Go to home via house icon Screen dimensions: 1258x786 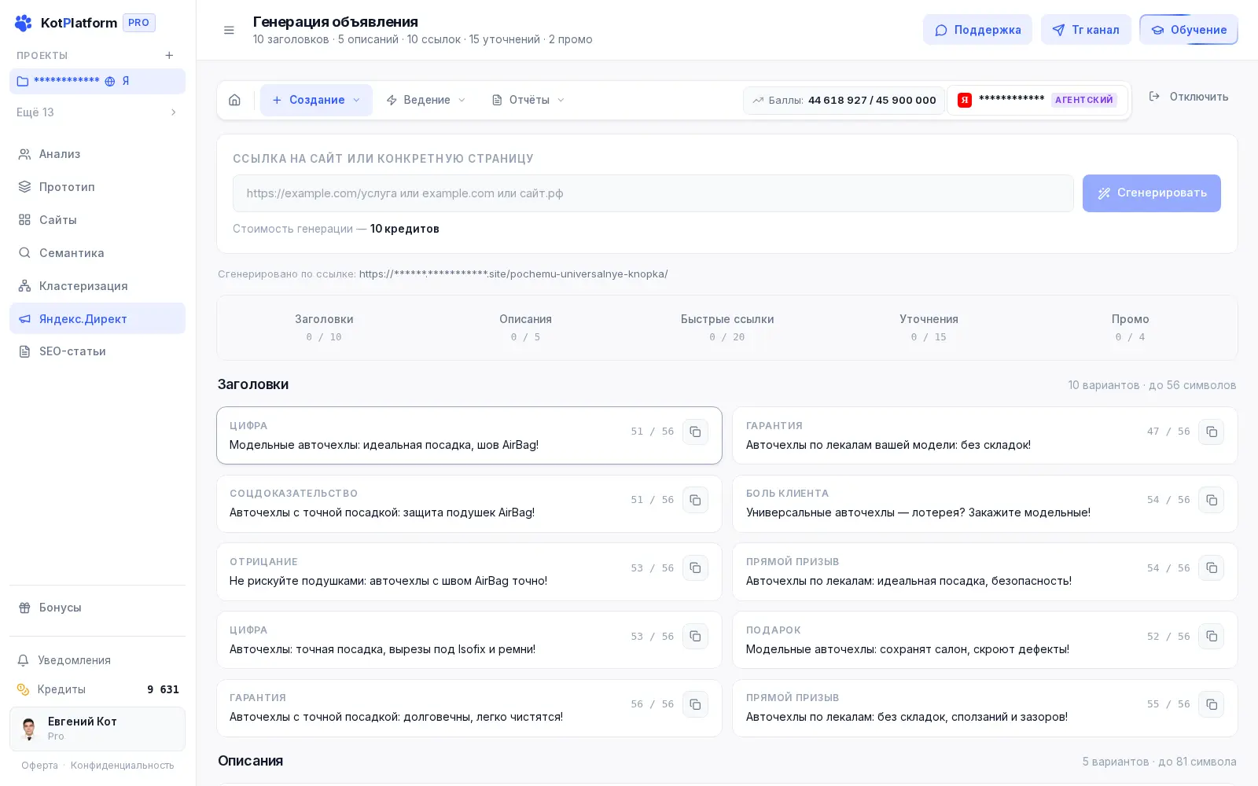pos(234,100)
